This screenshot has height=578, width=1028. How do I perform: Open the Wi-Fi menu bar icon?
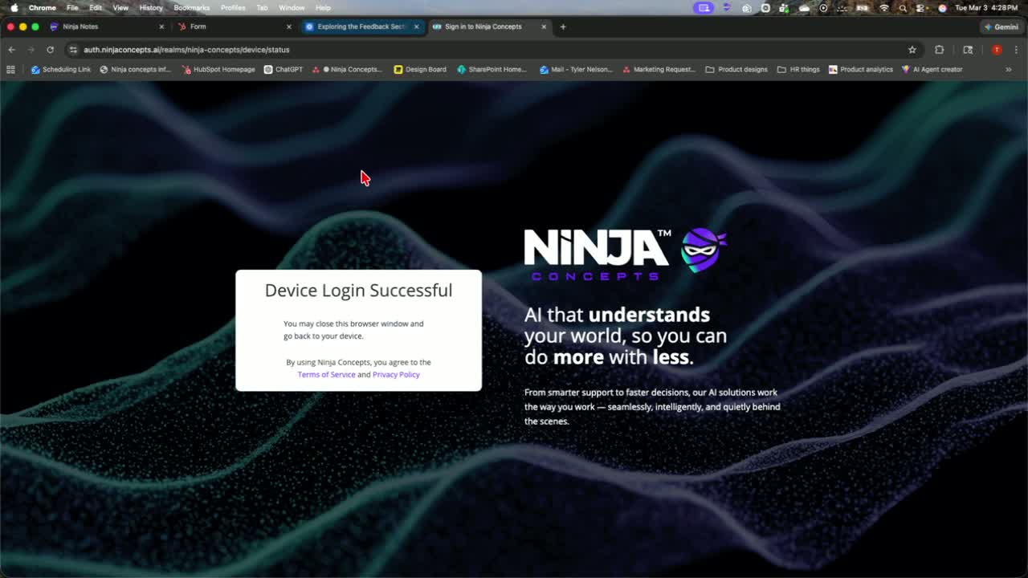[x=884, y=7]
